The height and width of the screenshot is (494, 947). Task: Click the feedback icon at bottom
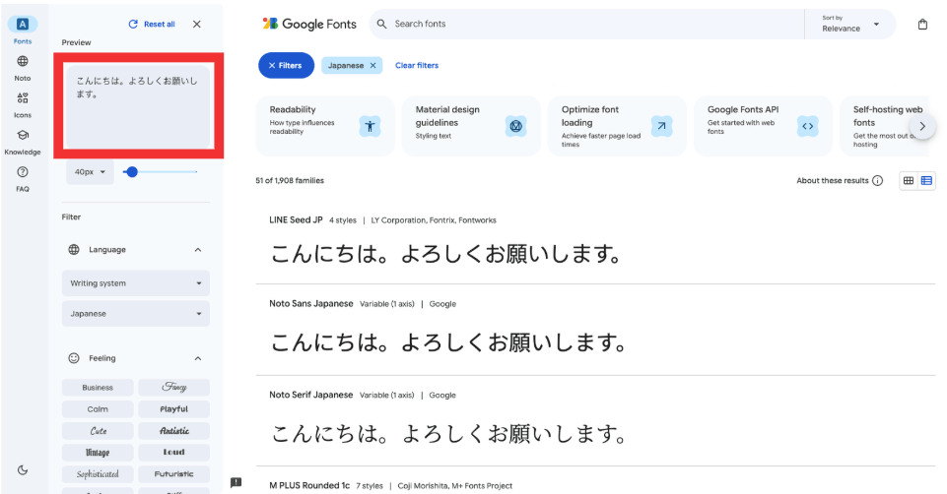tap(236, 482)
